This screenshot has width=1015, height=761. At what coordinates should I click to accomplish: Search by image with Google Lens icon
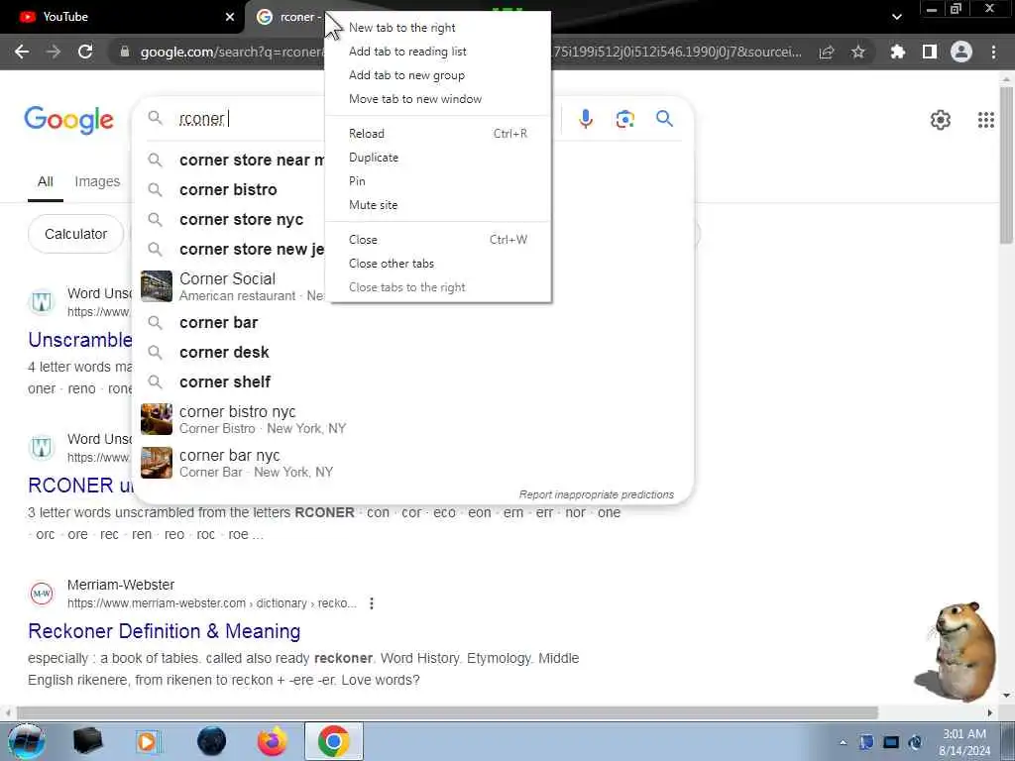pos(625,119)
